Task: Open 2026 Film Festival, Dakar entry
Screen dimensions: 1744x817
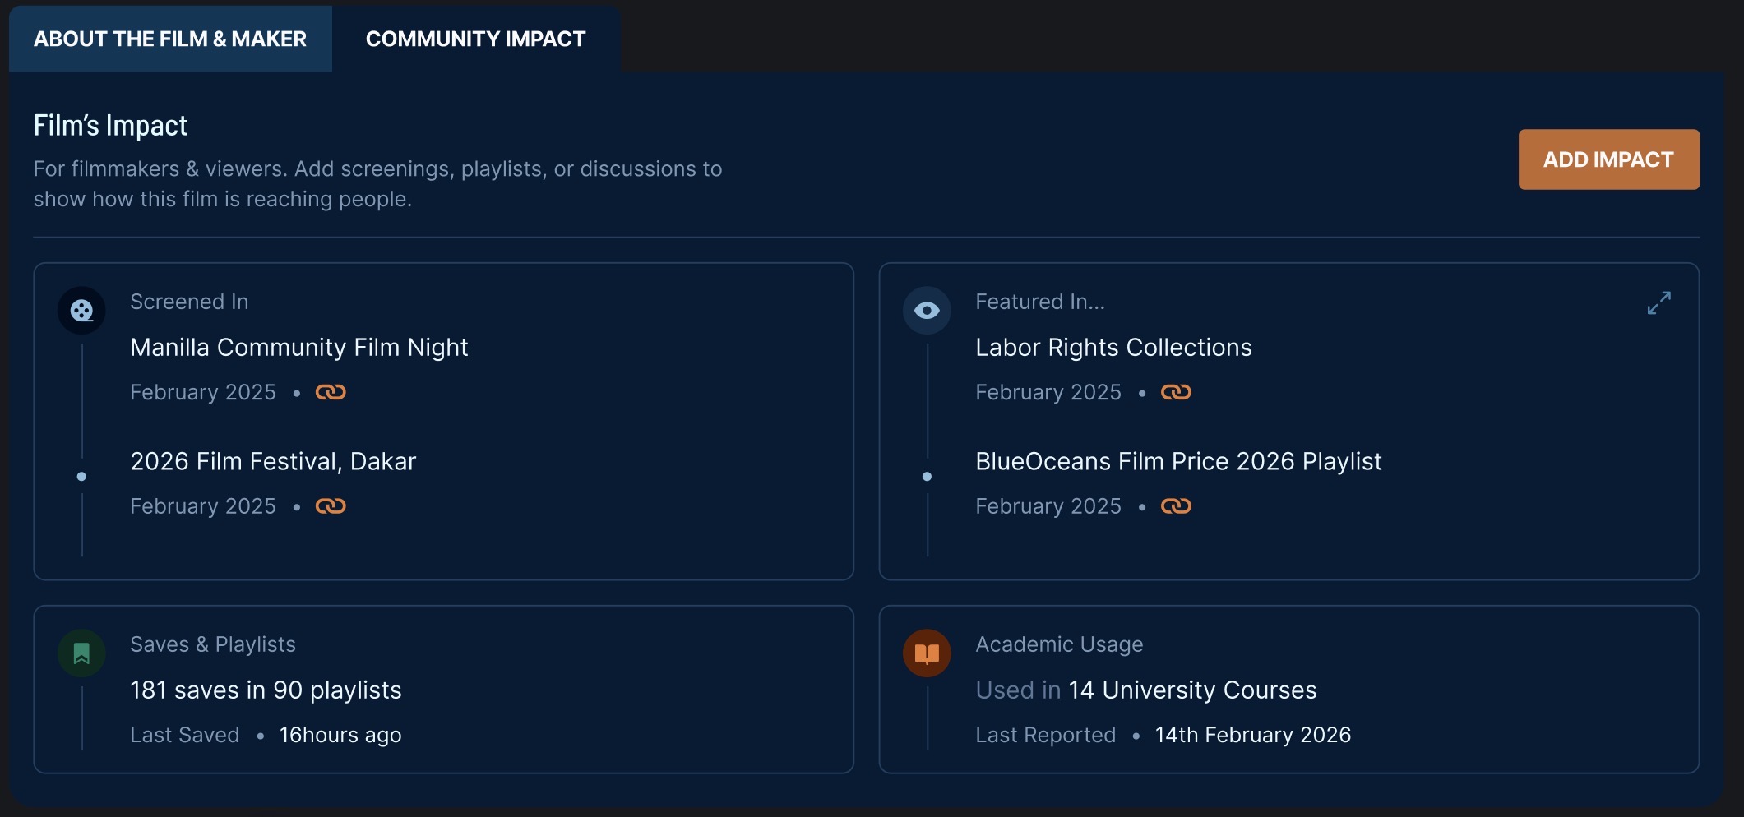Action: 273,462
